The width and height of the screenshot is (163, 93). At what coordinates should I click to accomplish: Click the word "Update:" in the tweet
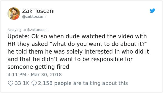19,36
